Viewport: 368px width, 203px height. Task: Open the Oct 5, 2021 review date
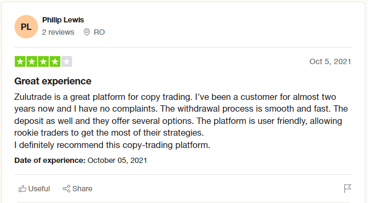click(x=330, y=61)
